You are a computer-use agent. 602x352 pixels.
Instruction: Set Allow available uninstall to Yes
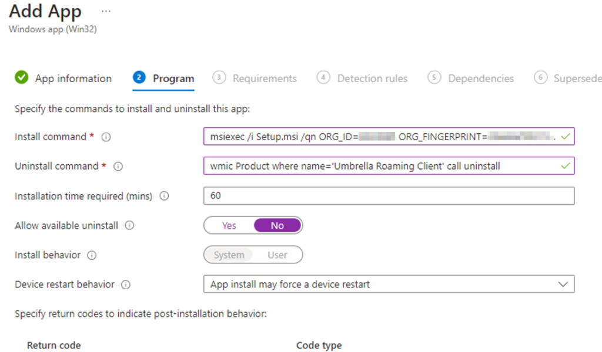(229, 225)
